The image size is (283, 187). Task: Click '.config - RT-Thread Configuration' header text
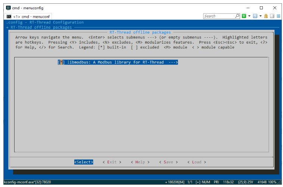45,22
